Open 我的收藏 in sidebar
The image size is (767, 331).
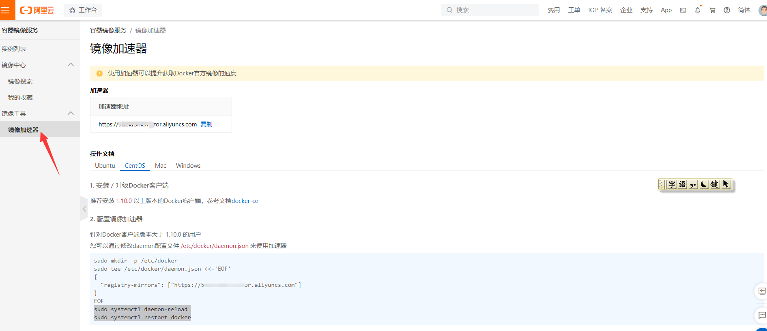[x=20, y=97]
